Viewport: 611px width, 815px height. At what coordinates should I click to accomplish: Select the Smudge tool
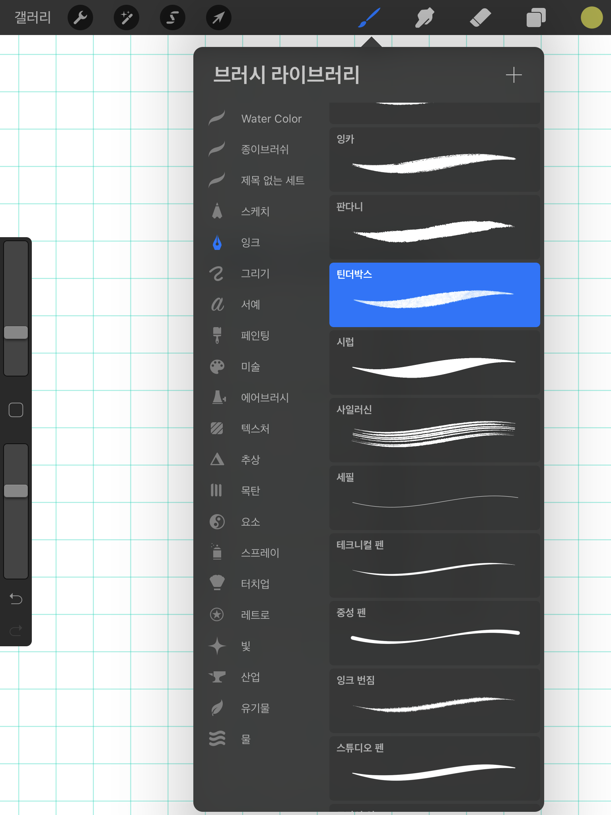424,18
